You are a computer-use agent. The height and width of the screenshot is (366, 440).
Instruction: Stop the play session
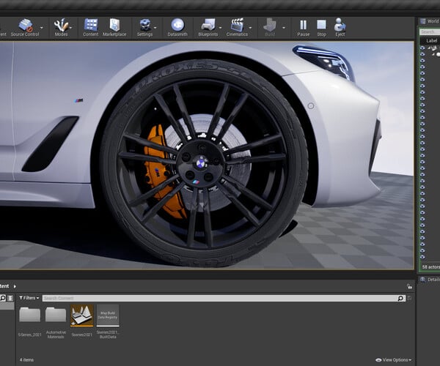tap(322, 27)
